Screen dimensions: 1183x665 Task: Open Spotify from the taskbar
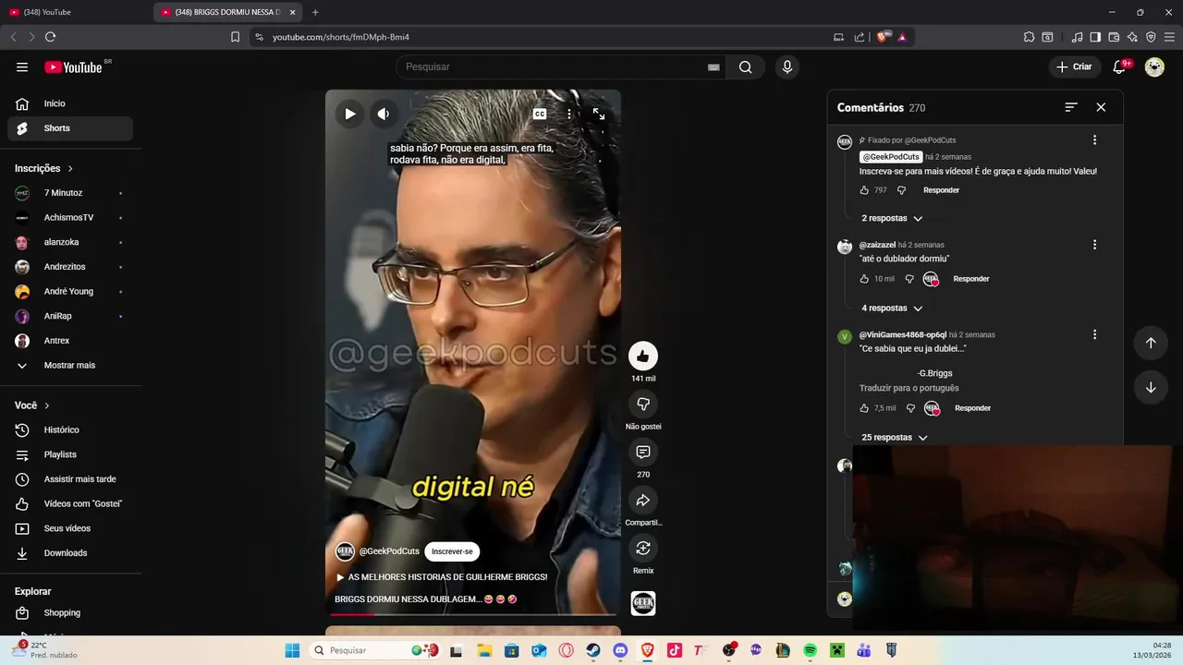click(810, 650)
